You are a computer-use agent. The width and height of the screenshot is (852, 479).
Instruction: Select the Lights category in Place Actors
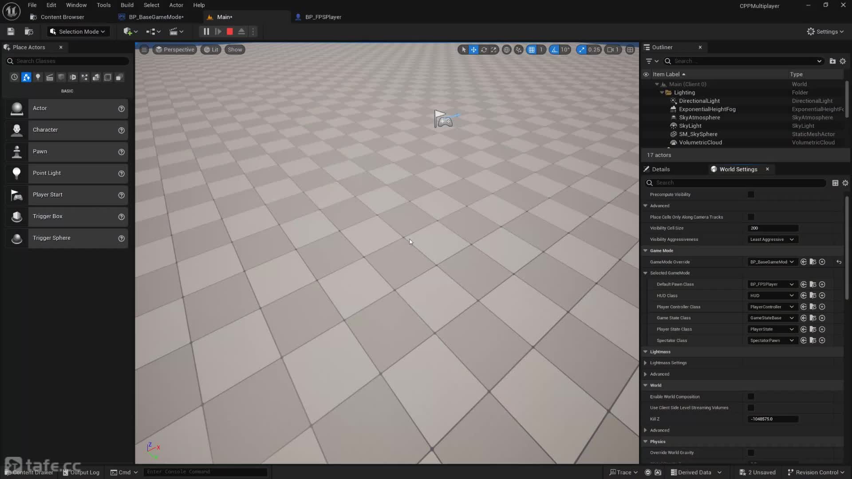38,77
